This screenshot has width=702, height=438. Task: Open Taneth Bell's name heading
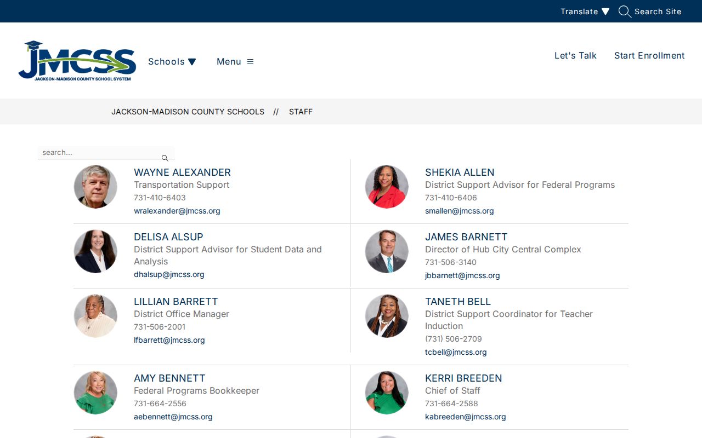[458, 302]
